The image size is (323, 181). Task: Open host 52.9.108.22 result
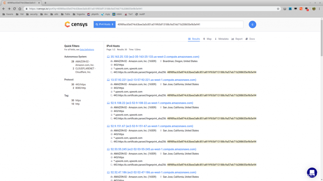tap(152, 103)
